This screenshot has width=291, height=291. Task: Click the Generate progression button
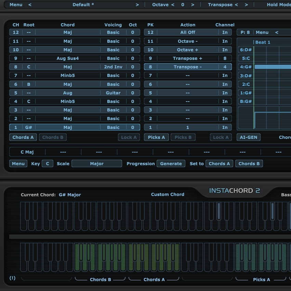tap(171, 163)
